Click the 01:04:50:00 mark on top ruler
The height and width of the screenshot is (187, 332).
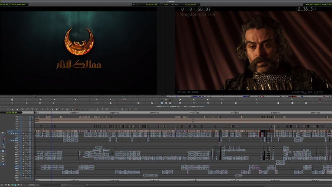click(74, 113)
